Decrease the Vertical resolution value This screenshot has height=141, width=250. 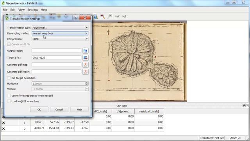point(87,90)
